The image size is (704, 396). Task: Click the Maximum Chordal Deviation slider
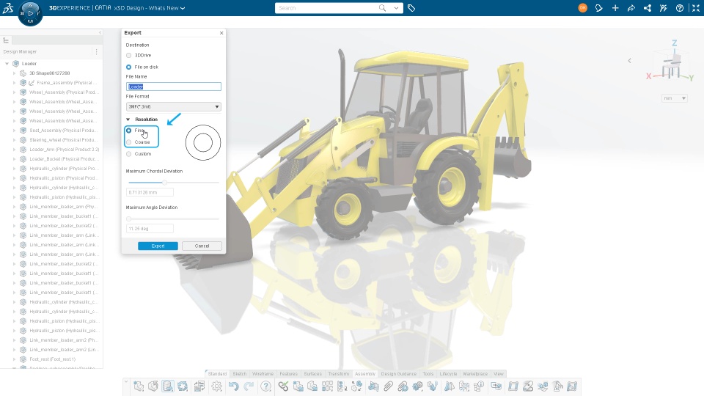(x=173, y=183)
